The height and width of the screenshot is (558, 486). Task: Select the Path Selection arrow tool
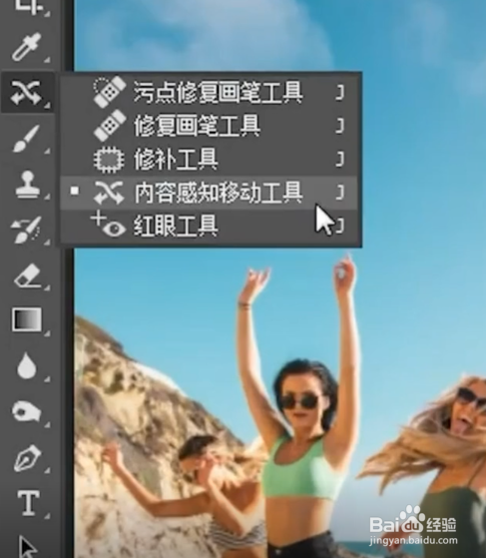pyautogui.click(x=28, y=546)
